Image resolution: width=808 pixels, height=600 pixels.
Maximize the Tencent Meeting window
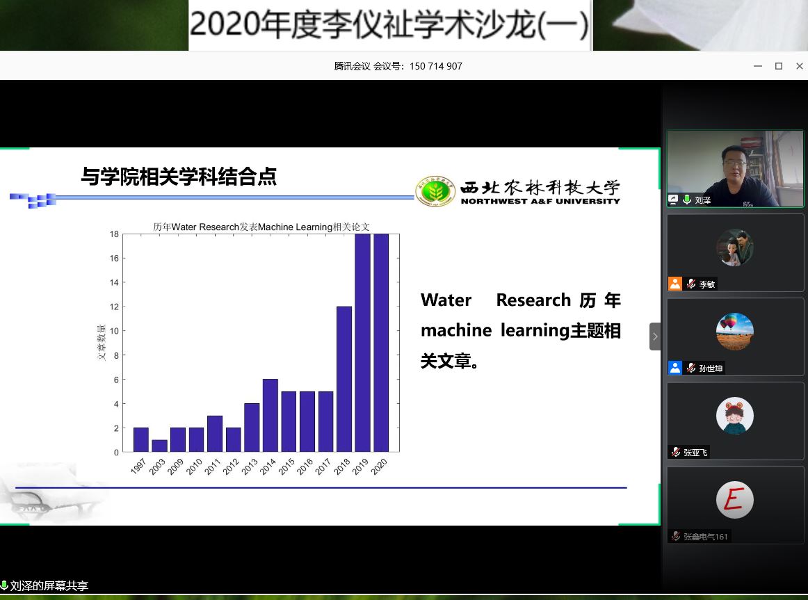pyautogui.click(x=779, y=66)
